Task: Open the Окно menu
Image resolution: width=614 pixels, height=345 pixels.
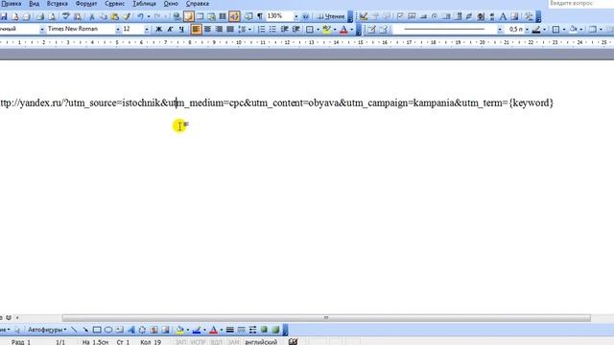Action: click(171, 4)
